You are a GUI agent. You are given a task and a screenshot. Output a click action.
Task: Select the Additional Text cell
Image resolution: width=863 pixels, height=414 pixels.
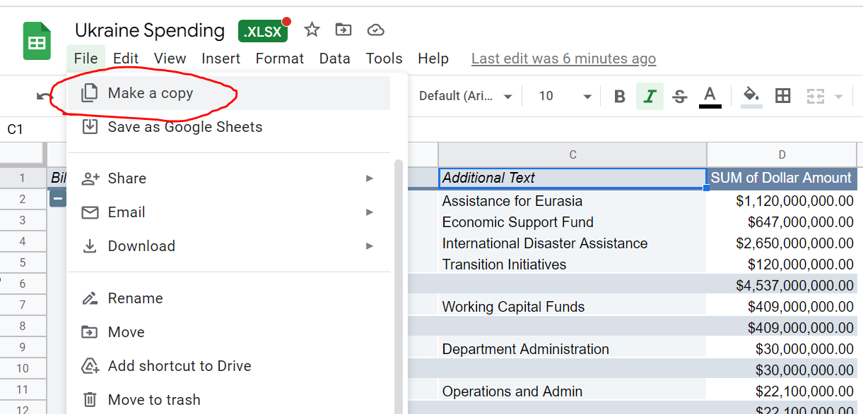pos(573,178)
